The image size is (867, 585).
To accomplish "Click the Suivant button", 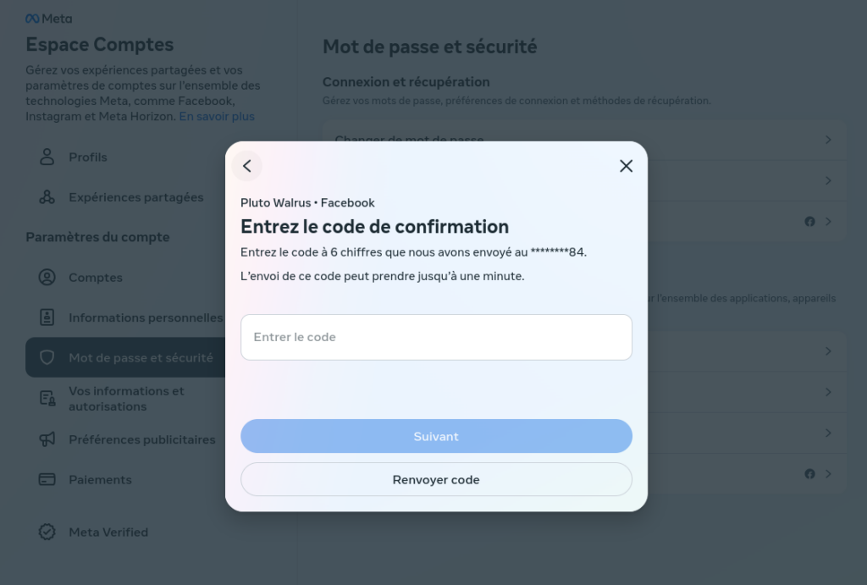I will (x=436, y=436).
